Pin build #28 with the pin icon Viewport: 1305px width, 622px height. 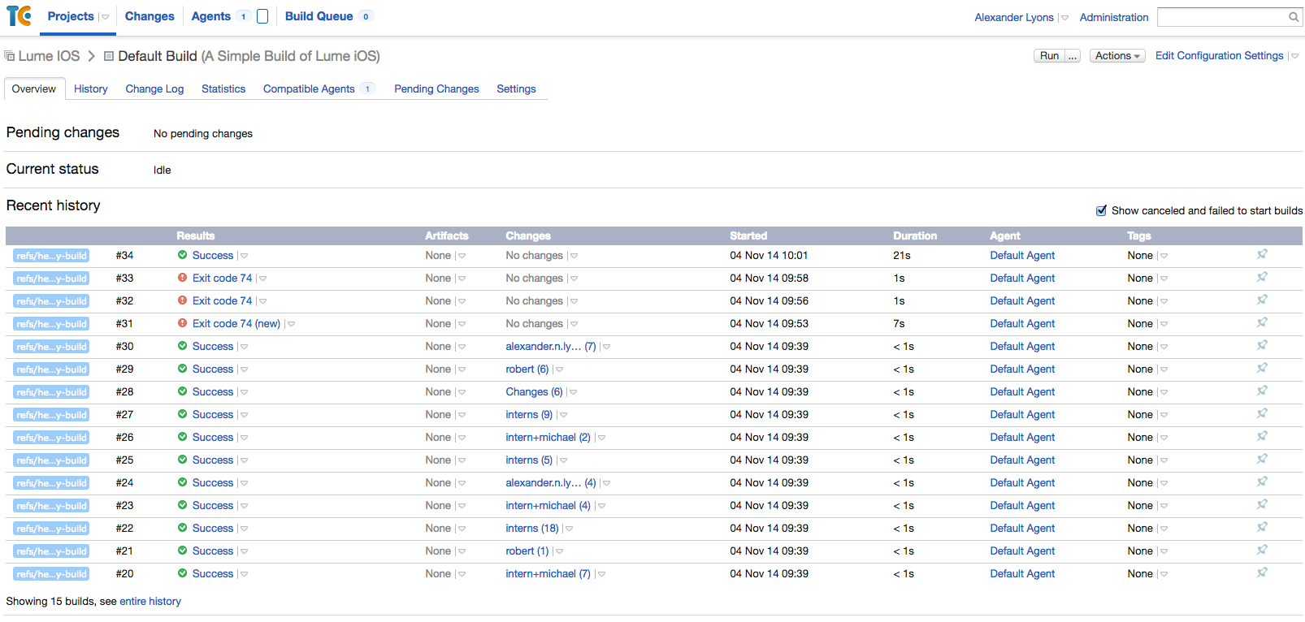tap(1262, 391)
